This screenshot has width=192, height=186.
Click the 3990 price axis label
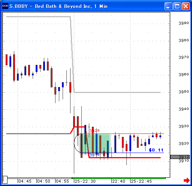click(x=184, y=23)
